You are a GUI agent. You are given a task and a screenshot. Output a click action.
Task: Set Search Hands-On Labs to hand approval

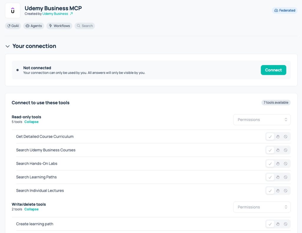click(x=278, y=163)
